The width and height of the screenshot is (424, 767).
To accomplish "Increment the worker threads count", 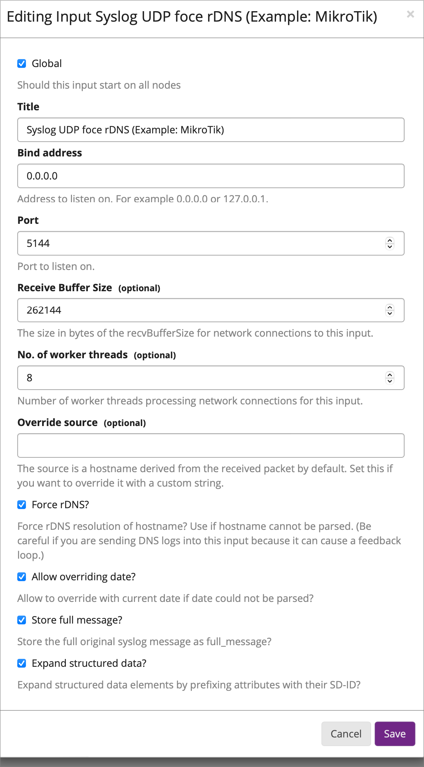I will point(389,374).
